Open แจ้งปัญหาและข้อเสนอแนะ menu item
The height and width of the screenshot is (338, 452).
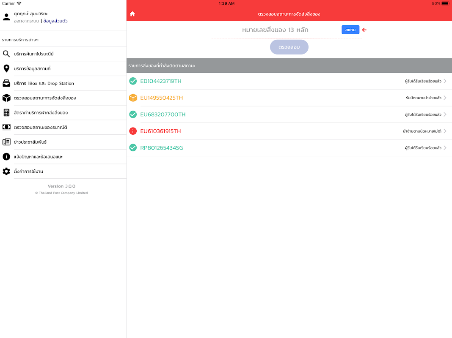click(63, 156)
